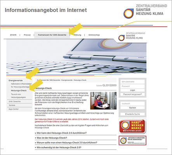The image size is (172, 155).
Task: Click Energiewende in the breadcrumb
Action: pos(67,80)
